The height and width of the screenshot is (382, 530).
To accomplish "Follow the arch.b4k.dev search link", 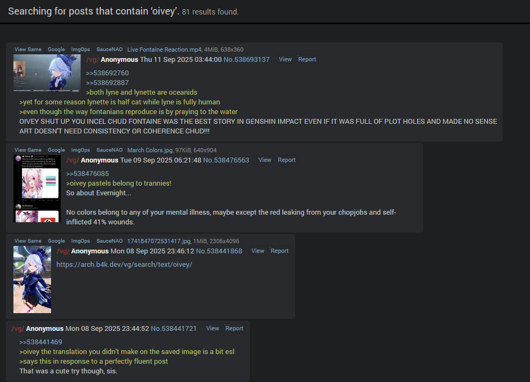I will pyautogui.click(x=124, y=265).
